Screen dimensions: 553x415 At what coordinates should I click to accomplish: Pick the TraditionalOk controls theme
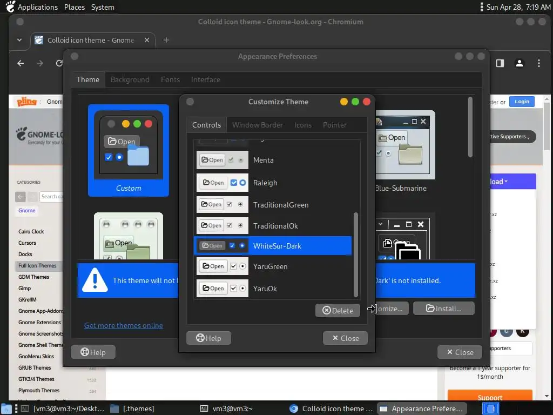(273, 226)
